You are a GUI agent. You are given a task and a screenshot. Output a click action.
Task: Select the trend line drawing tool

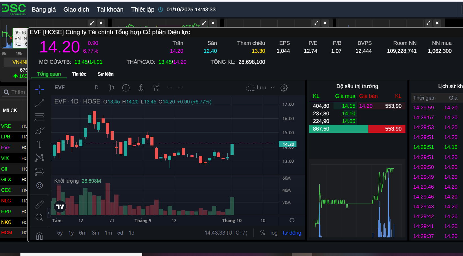click(40, 103)
